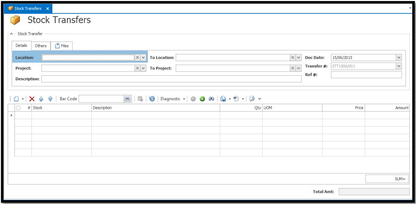Screen dimensions: 416x204
Task: Open the To Location dropdown arrow
Action: click(298, 57)
